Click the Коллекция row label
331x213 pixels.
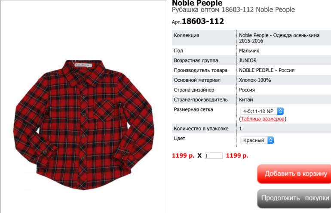[187, 35]
